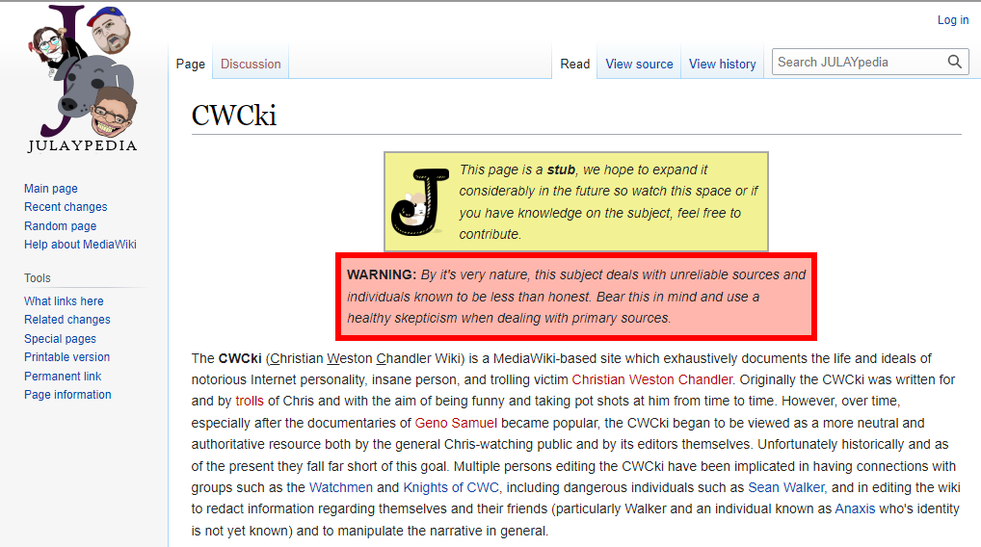Viewport: 981px width, 547px height.
Task: Open Recent changes from the sidebar
Action: (66, 207)
